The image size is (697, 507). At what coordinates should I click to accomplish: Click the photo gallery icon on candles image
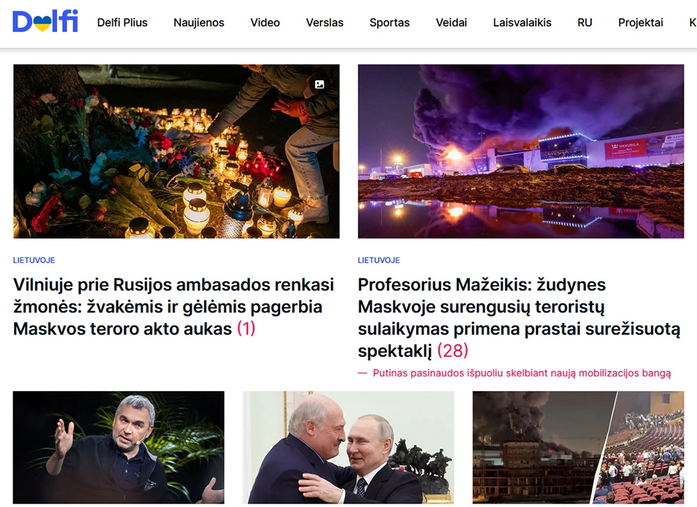319,84
